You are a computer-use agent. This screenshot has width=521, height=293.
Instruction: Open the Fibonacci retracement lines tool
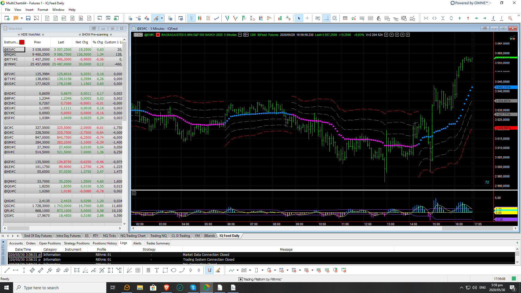[77, 270]
